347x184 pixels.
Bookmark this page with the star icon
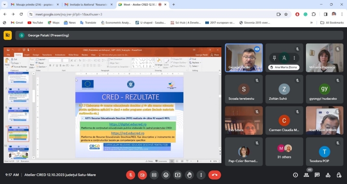click(286, 14)
